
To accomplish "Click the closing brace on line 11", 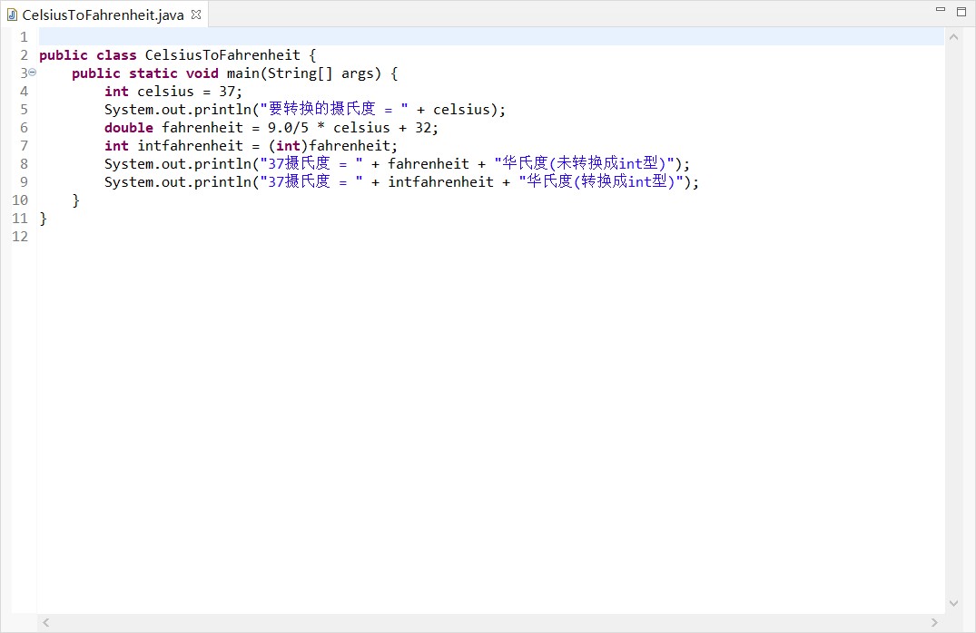I will [x=43, y=219].
